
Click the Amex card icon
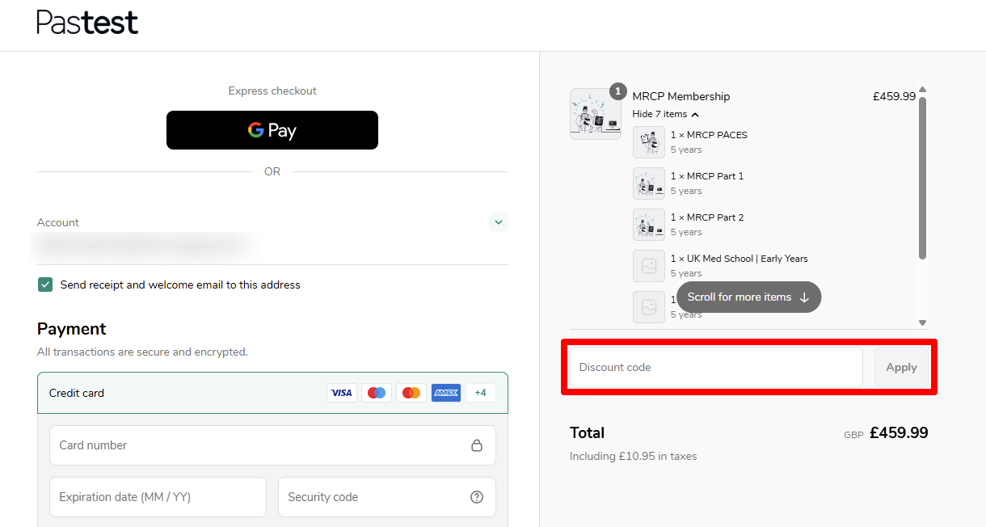446,393
